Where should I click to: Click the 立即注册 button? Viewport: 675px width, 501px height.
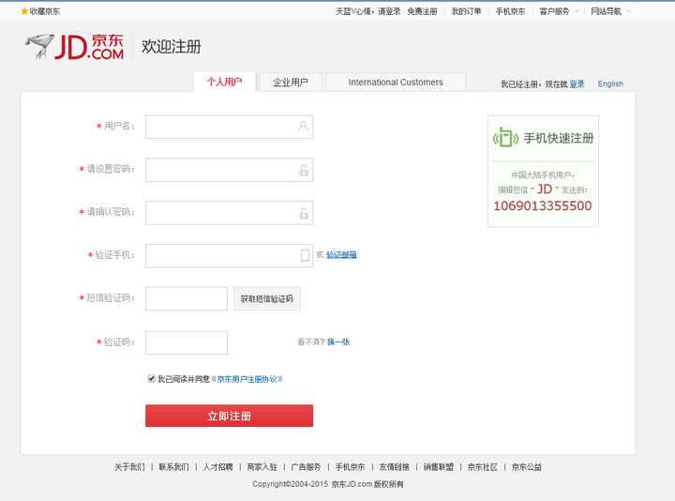pos(229,416)
